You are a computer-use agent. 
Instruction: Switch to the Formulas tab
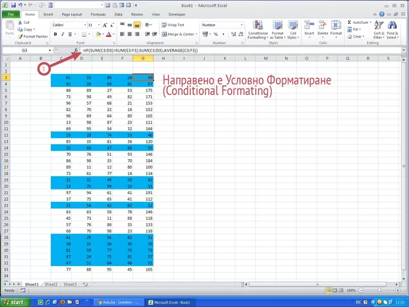98,15
